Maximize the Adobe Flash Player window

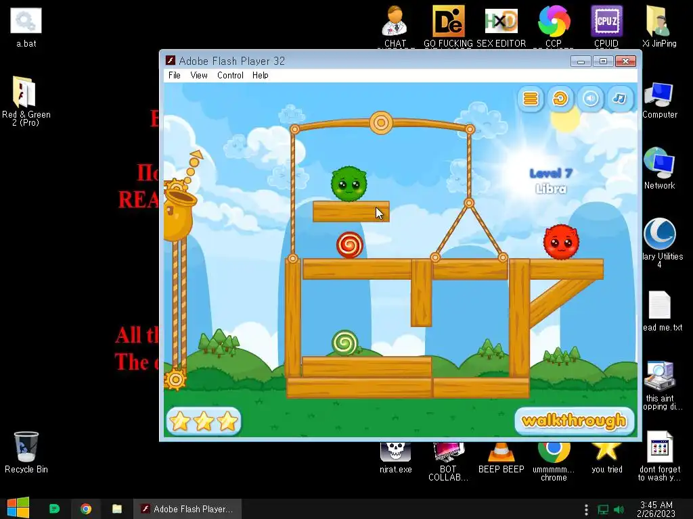tap(603, 61)
